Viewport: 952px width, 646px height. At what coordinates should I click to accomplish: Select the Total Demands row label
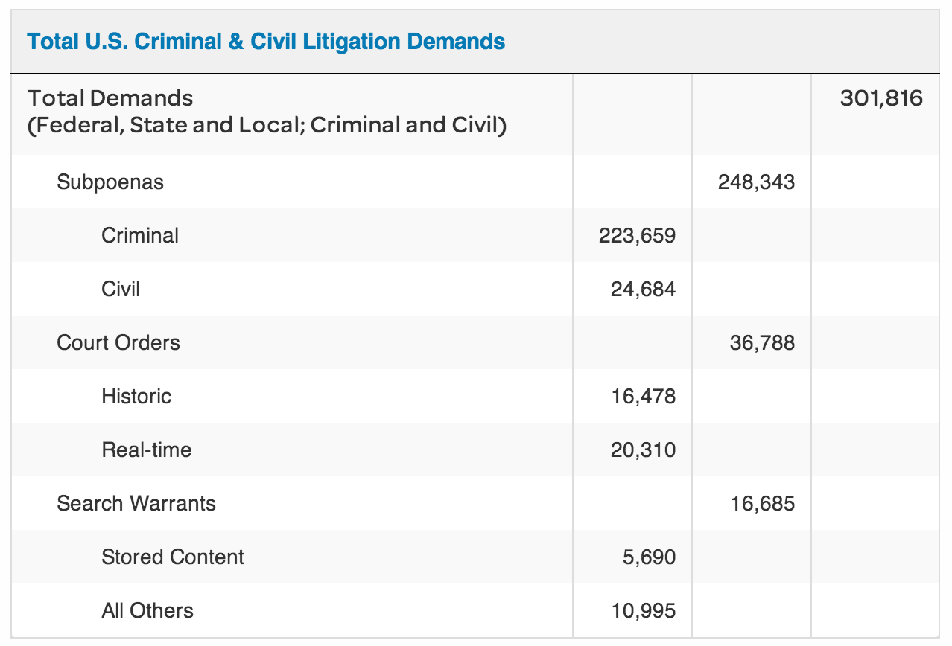(110, 98)
